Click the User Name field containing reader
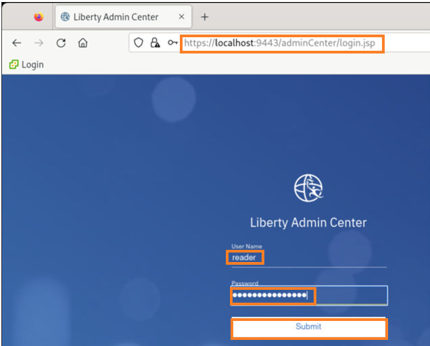Screen dimensions: 430x346 coord(308,258)
